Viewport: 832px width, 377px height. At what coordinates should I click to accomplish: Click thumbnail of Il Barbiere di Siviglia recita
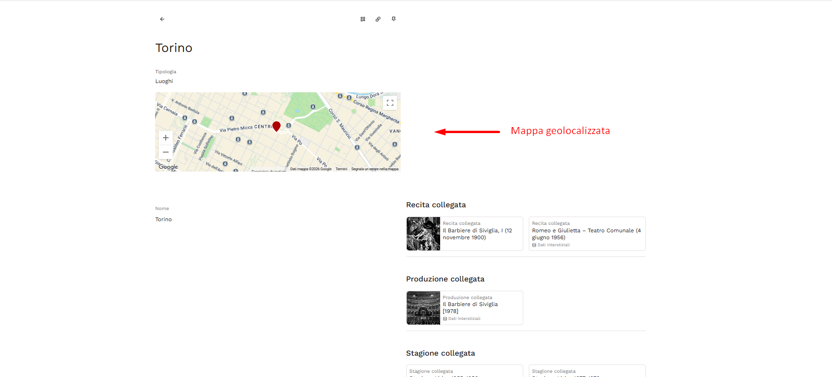pyautogui.click(x=423, y=234)
